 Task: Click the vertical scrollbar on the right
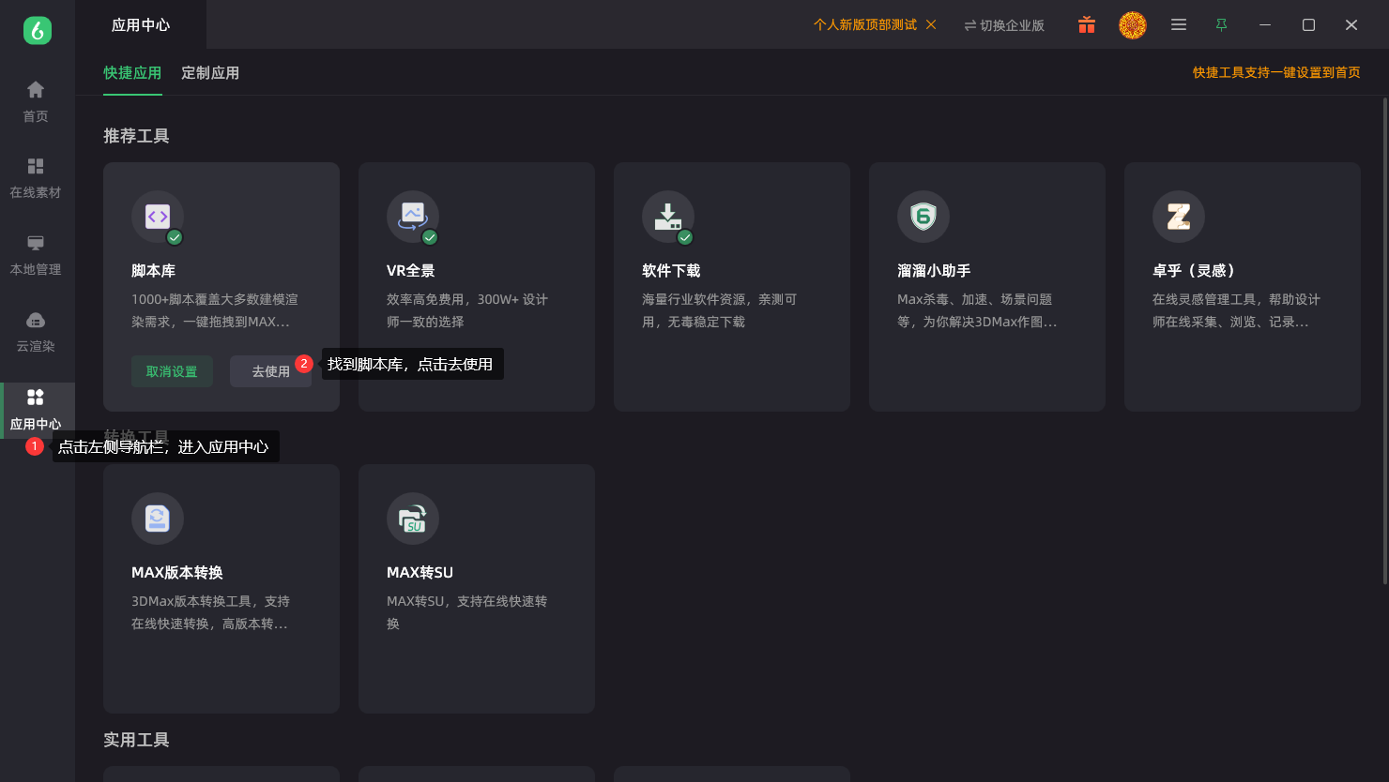coord(1384,340)
